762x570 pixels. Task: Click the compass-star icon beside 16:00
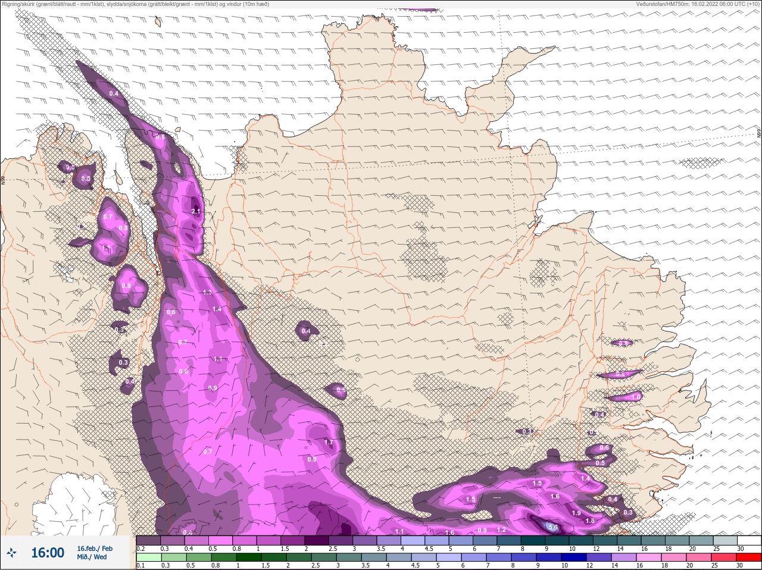(x=11, y=553)
